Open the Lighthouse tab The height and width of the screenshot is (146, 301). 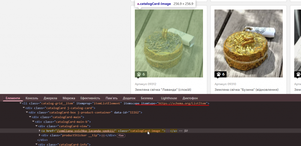click(169, 98)
